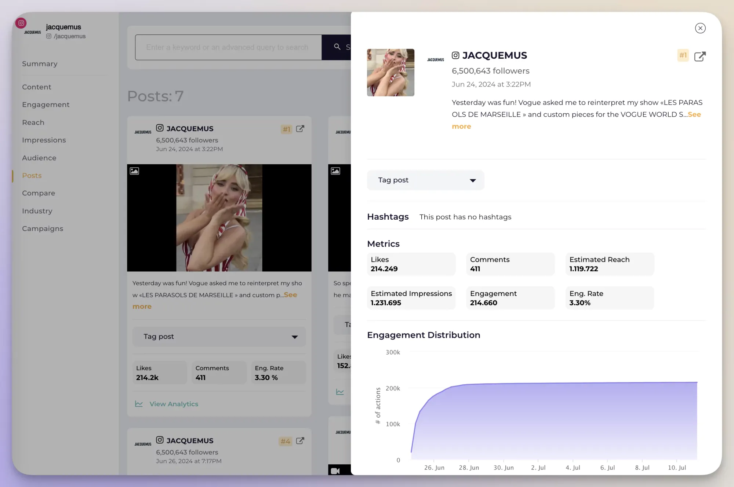Click the search input field to enter keyword
Screen dimensions: 734x487
tap(228, 47)
